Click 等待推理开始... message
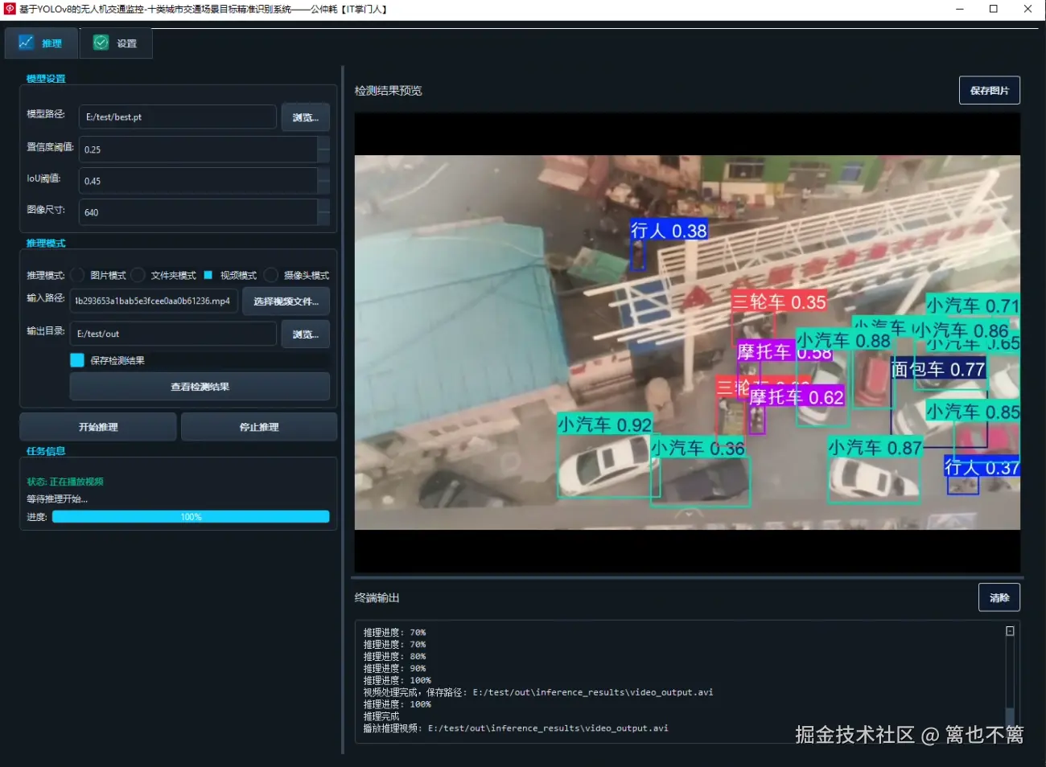This screenshot has height=767, width=1046. coord(57,499)
